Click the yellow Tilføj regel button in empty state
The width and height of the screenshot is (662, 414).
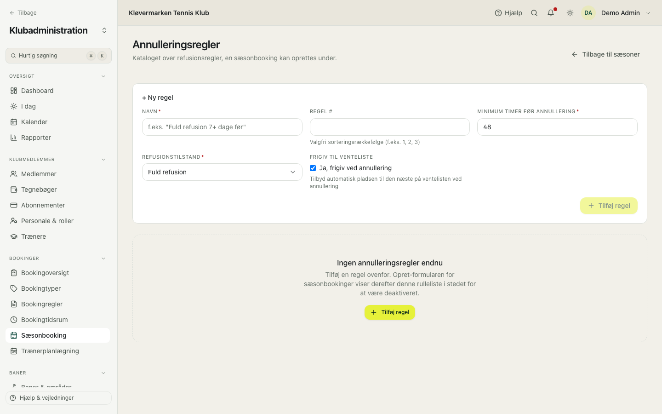click(x=390, y=312)
